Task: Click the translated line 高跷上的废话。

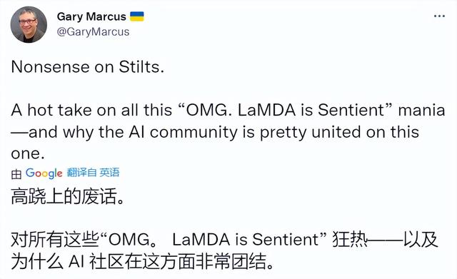Action: [68, 196]
